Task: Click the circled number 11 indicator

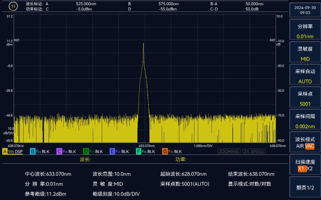Action: coord(13,6)
